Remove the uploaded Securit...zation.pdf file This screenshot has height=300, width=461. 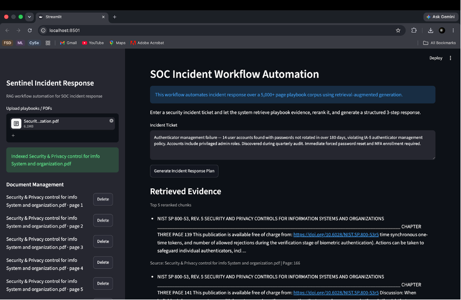[112, 121]
